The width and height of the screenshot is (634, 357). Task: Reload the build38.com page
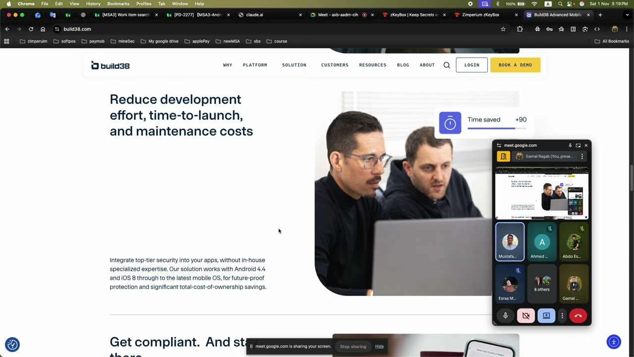tap(31, 29)
